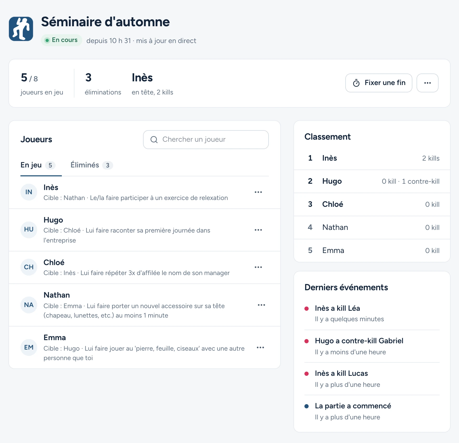Open options menu for Emma row
Image resolution: width=459 pixels, height=443 pixels.
click(x=260, y=347)
